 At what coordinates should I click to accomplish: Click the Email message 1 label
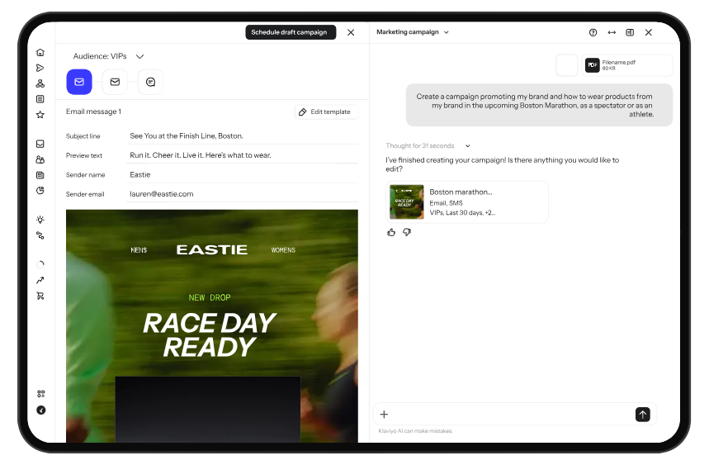[93, 112]
